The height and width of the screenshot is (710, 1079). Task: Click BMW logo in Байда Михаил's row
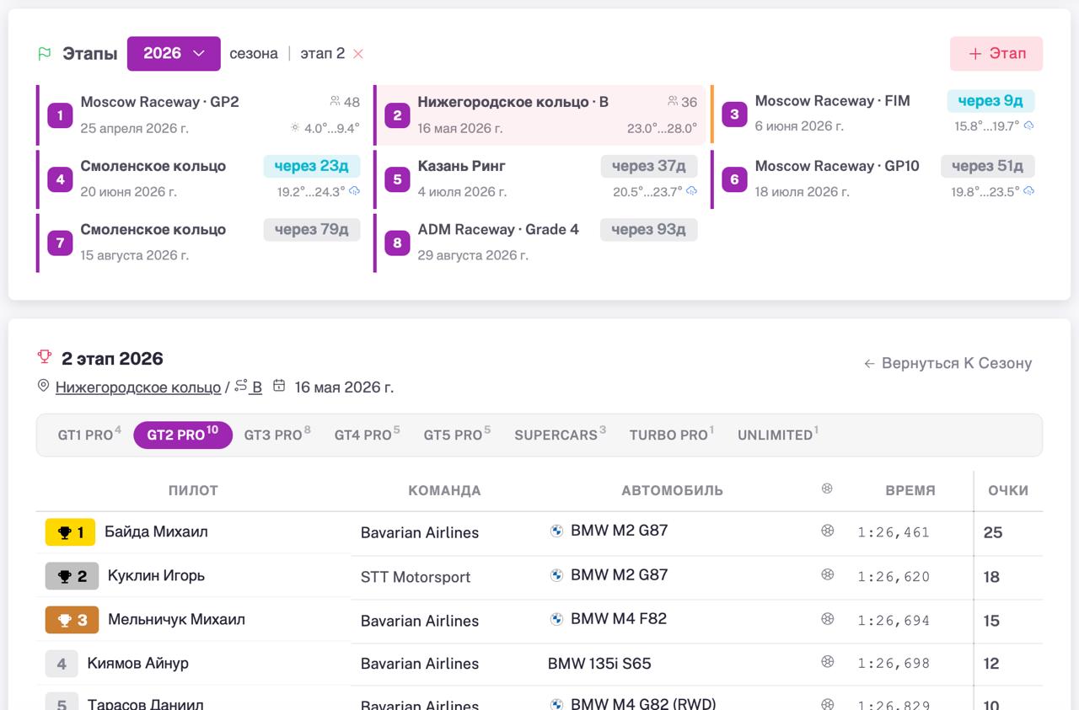tap(556, 531)
